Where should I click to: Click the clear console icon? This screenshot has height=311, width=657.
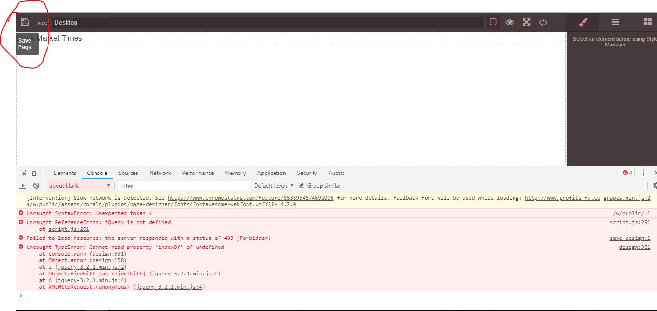tap(36, 186)
